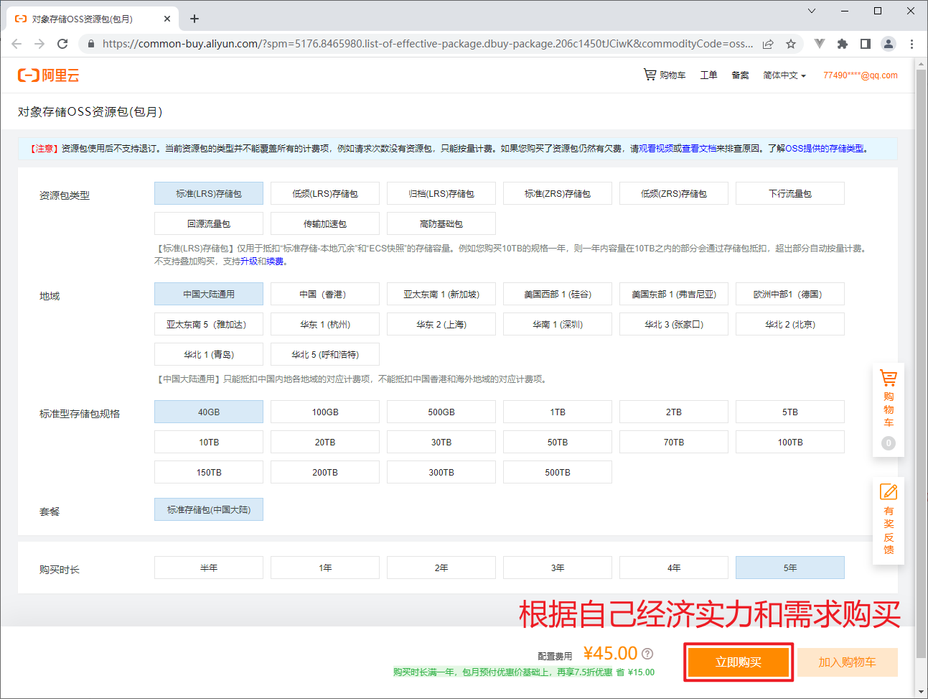The height and width of the screenshot is (699, 928).
Task: Open the 工单 menu item
Action: 708,75
